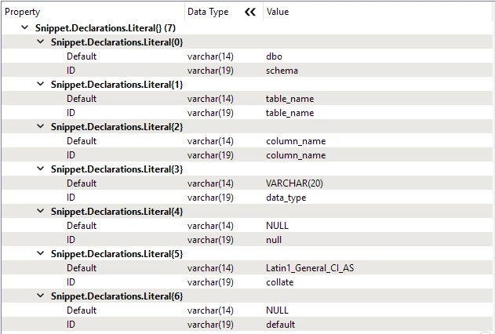This screenshot has height=334, width=495.
Task: Select the dbo value cell
Action: tap(274, 56)
